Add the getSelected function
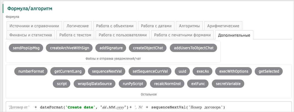The image size is (294, 112). pyautogui.click(x=269, y=71)
